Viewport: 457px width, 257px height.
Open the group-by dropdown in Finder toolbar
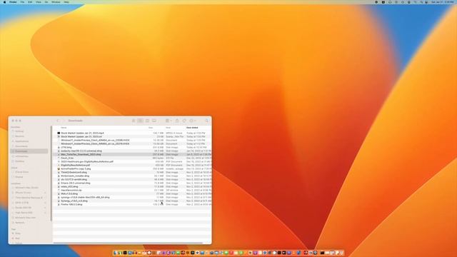[x=169, y=121]
